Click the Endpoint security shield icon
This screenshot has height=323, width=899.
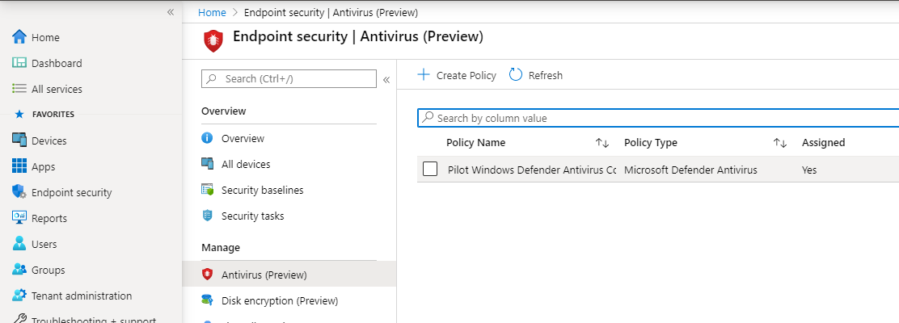(19, 192)
